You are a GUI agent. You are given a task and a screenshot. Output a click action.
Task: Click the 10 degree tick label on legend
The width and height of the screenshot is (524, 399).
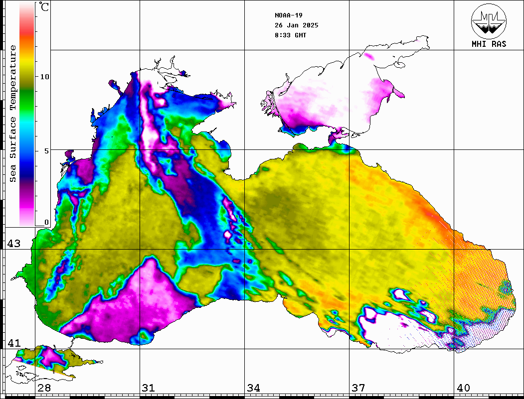click(44, 77)
